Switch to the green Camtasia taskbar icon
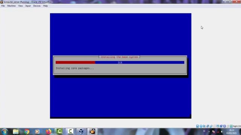Image resolution: width=241 pixels, height=135 pixels. pyautogui.click(x=59, y=131)
